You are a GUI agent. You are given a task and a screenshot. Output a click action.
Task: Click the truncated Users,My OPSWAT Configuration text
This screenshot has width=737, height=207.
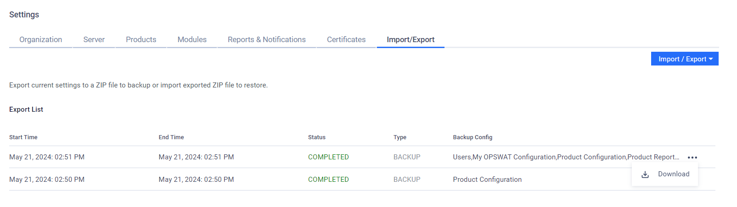coord(566,157)
